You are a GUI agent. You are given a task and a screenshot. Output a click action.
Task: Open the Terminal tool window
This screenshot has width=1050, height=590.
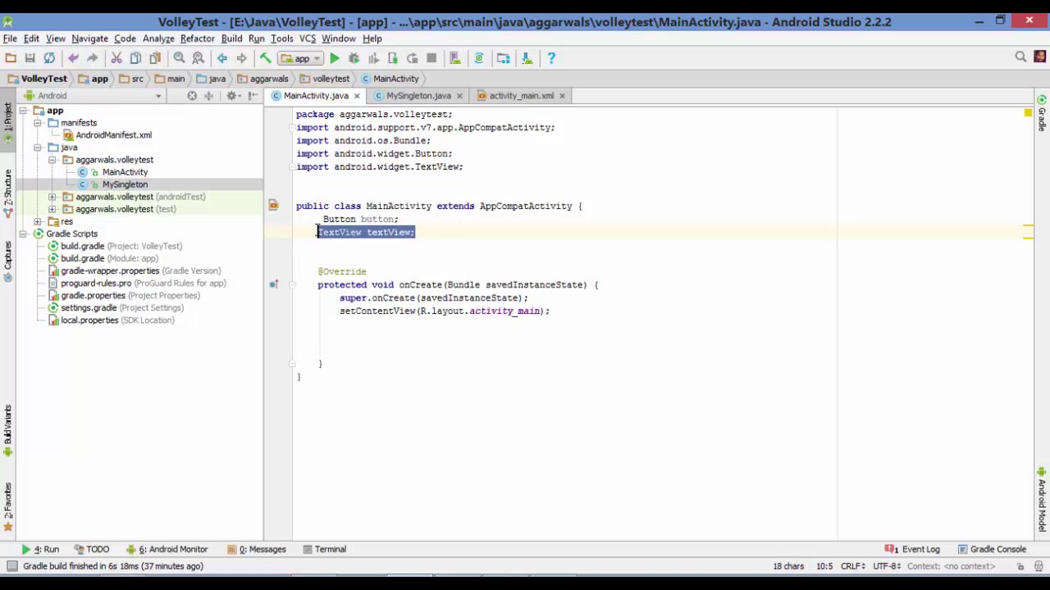pyautogui.click(x=324, y=549)
